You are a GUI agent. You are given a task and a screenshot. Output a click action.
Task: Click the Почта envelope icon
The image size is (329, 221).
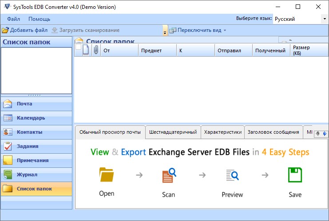click(x=8, y=104)
